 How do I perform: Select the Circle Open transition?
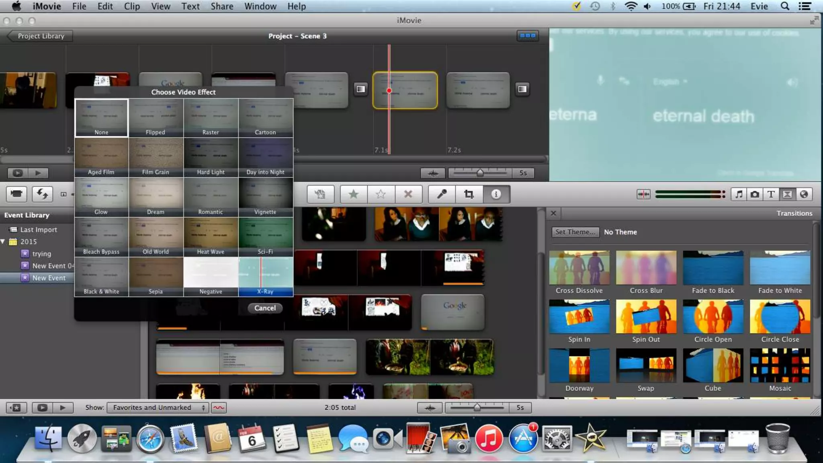coord(713,322)
